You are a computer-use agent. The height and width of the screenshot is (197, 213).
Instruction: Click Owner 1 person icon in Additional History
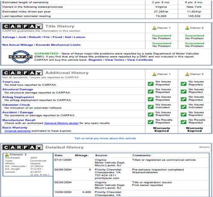[154, 74]
